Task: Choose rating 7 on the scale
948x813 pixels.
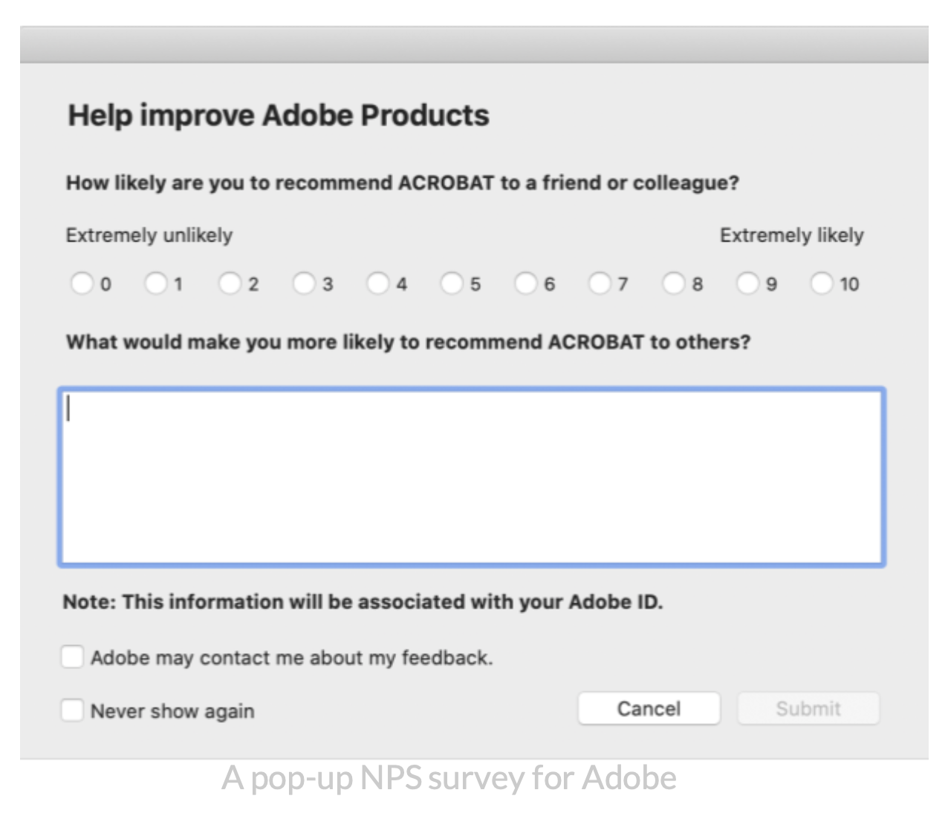Action: pyautogui.click(x=600, y=283)
